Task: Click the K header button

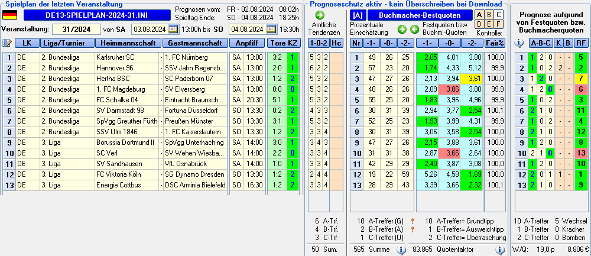Action: click(x=558, y=43)
